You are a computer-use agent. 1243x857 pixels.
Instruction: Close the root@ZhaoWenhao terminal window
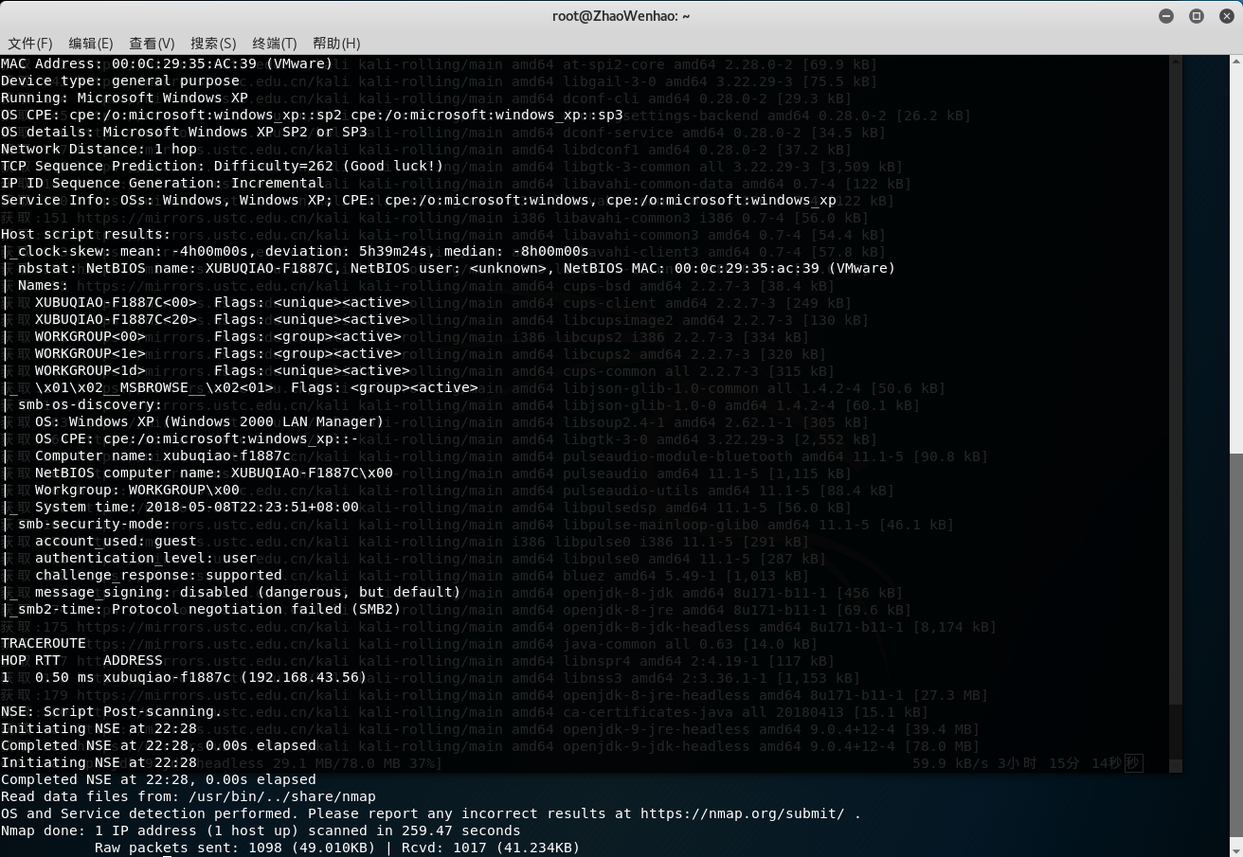click(x=1226, y=16)
